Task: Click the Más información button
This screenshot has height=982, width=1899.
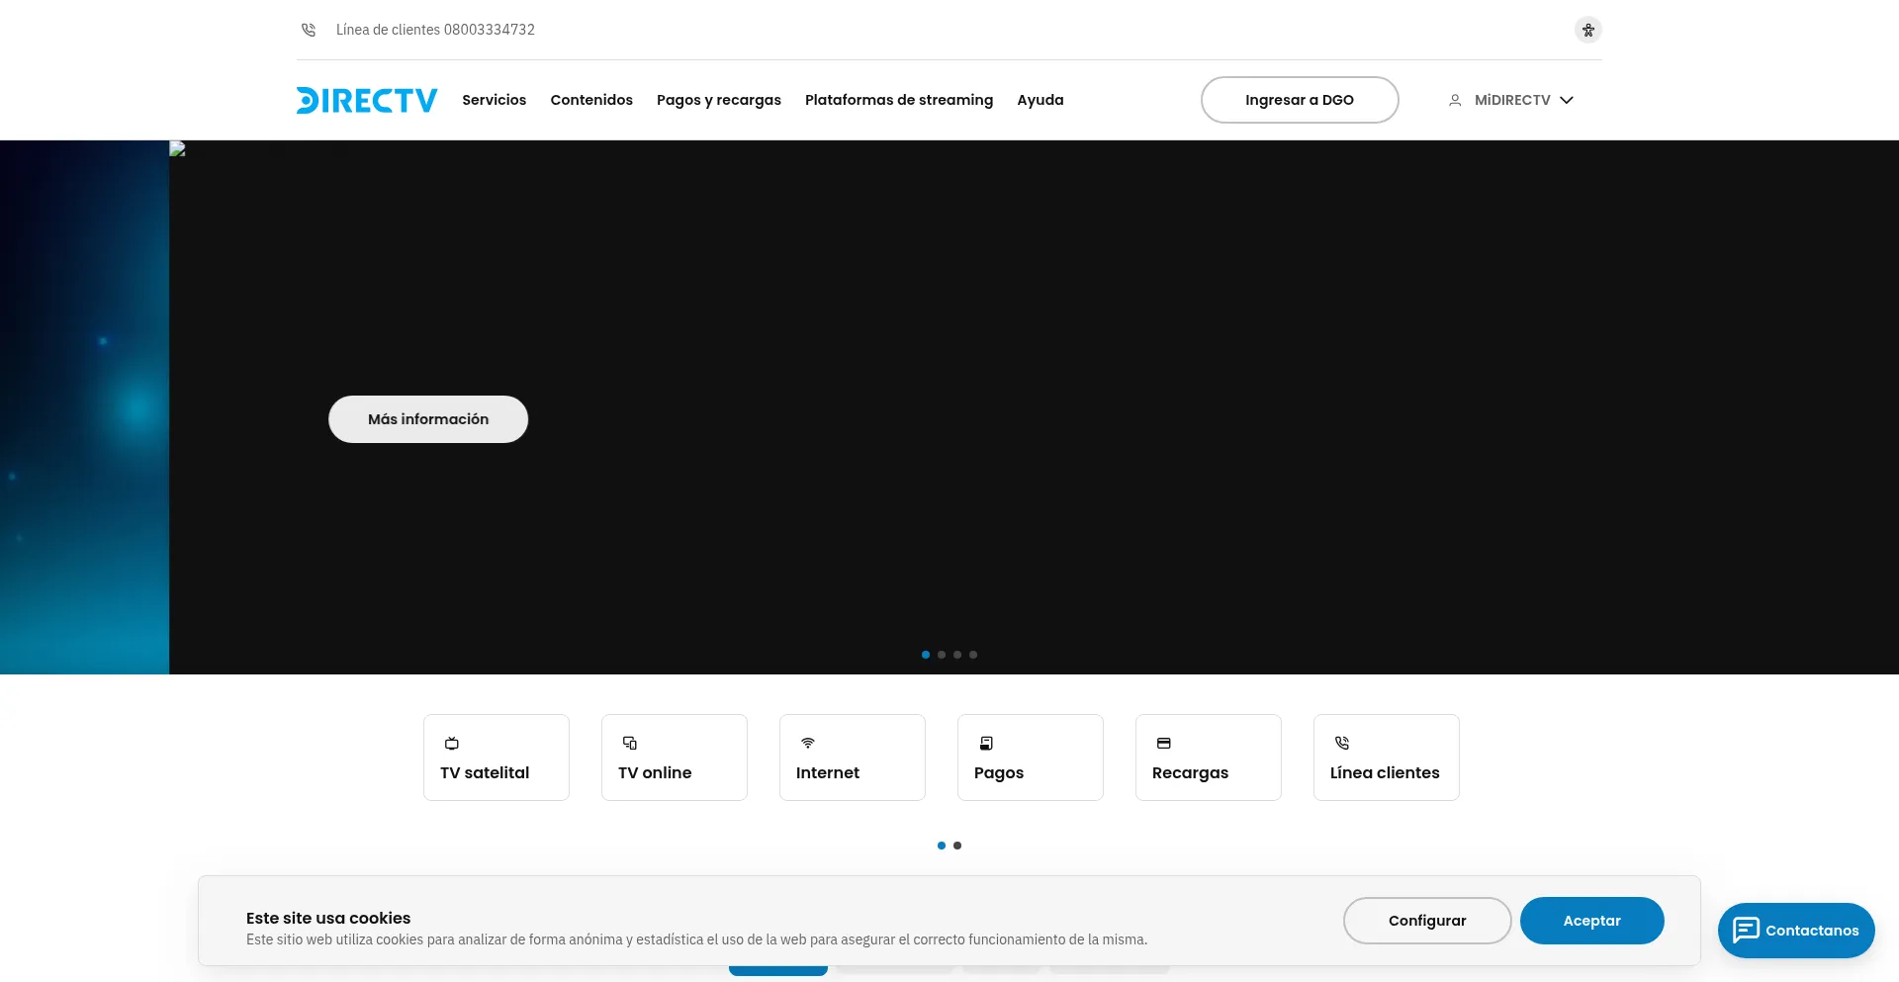Action: [x=428, y=419]
